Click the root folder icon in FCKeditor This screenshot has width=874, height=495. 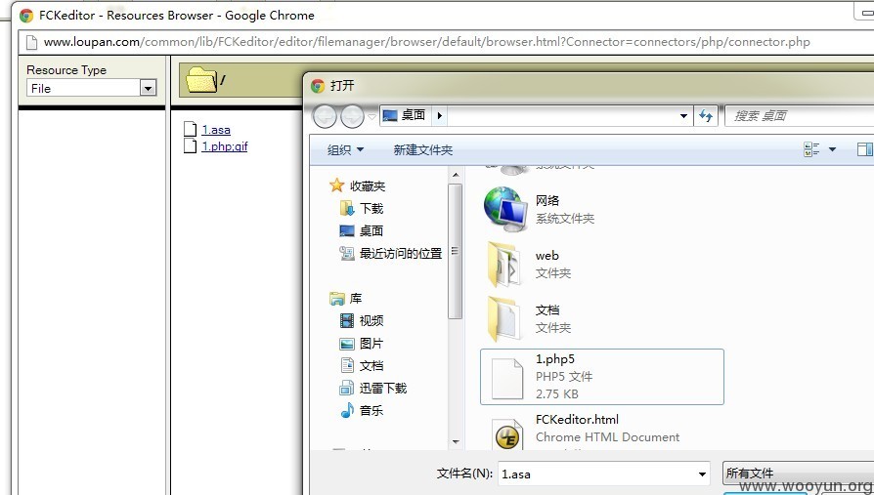pos(201,80)
